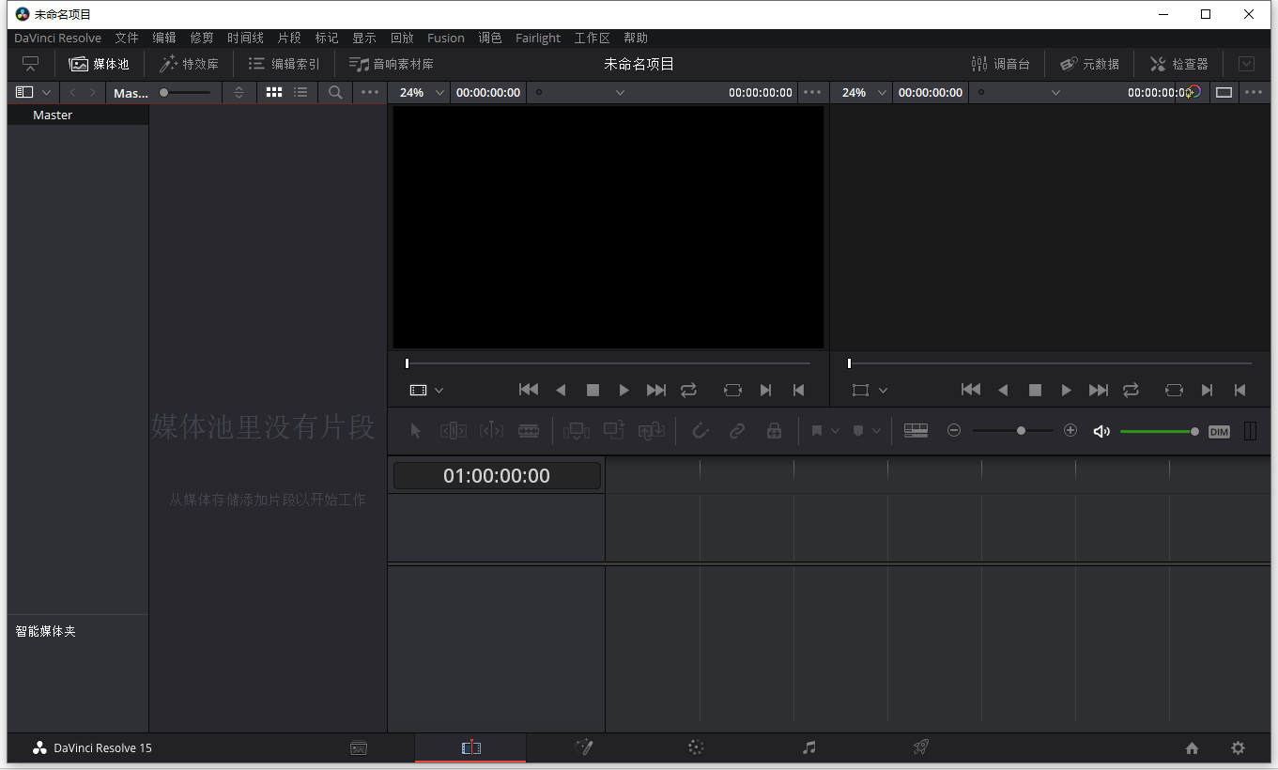Go forward with the right arrow in media pool
Viewport: 1278px width, 770px height.
click(x=92, y=92)
